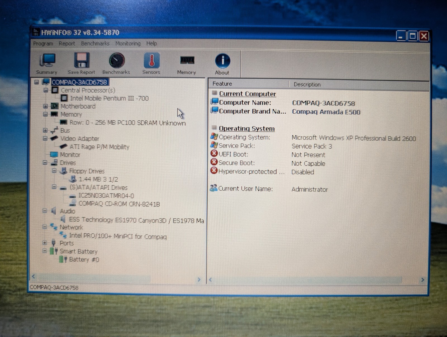
Task: Collapse the Memory node
Action: pyautogui.click(x=46, y=114)
